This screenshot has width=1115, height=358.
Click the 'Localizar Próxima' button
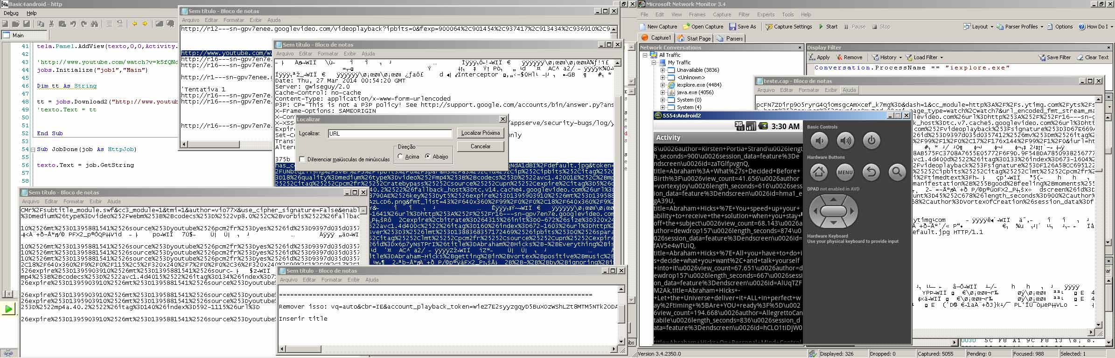pos(481,133)
